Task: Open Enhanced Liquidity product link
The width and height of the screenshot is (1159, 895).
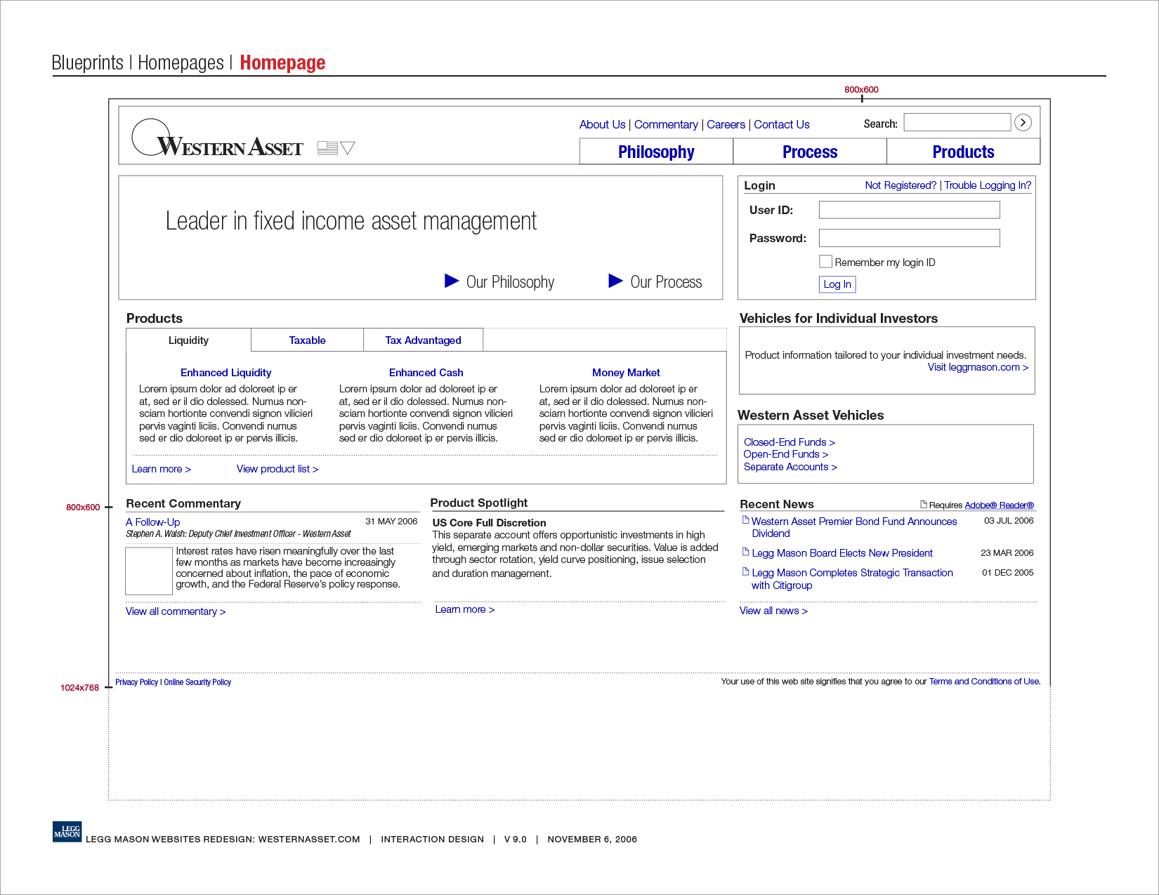Action: 225,373
